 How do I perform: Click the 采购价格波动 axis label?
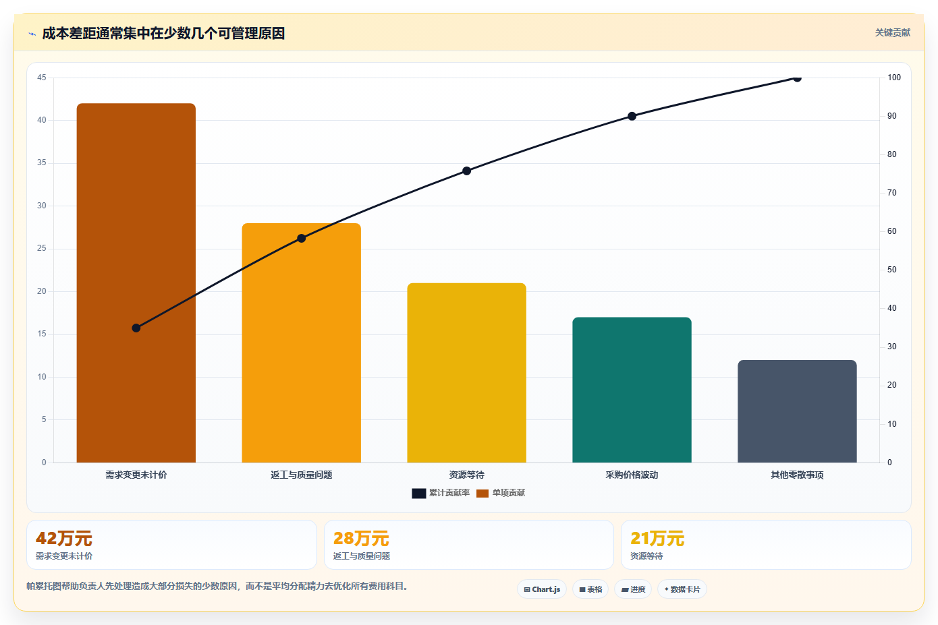click(632, 475)
